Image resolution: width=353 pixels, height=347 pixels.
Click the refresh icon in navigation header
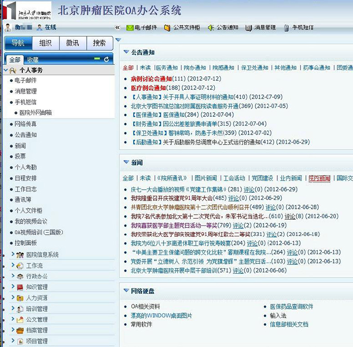106,59
